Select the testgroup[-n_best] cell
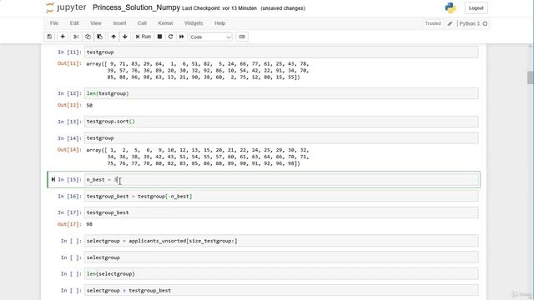 point(281,197)
